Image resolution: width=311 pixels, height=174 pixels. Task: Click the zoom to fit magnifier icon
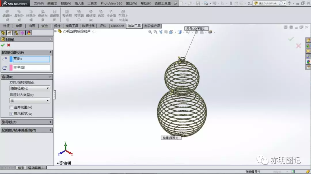pyautogui.click(x=150, y=32)
